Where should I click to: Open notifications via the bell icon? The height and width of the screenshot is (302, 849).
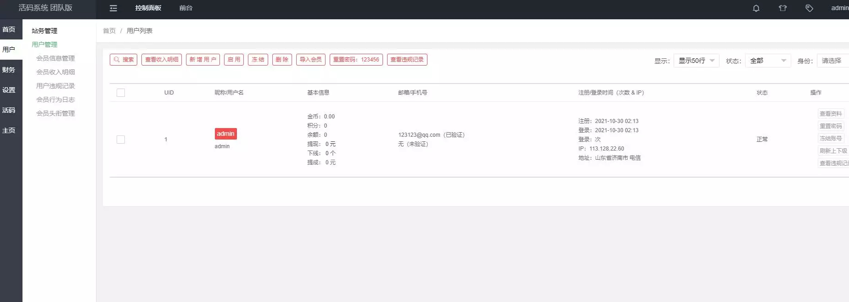(756, 8)
